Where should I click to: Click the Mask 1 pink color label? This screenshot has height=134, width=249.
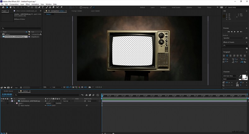point(17,103)
